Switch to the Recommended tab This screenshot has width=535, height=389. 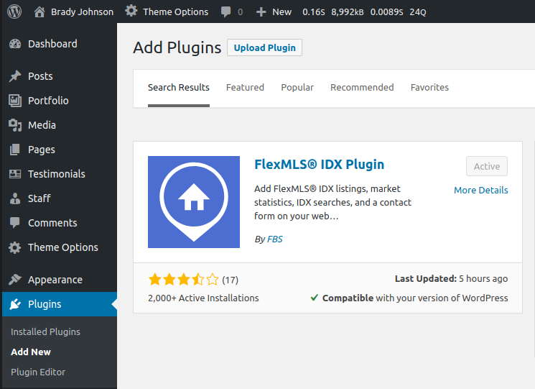(362, 88)
